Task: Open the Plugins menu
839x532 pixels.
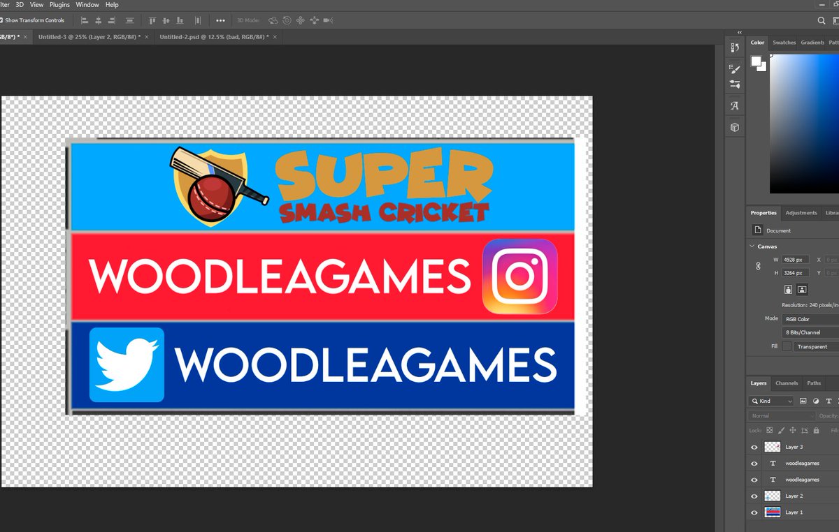Action: coord(59,5)
